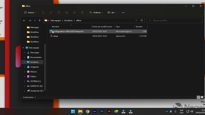The image size is (205, 115).
Task: Sort by the Tamaño column header
Action: click(x=139, y=27)
